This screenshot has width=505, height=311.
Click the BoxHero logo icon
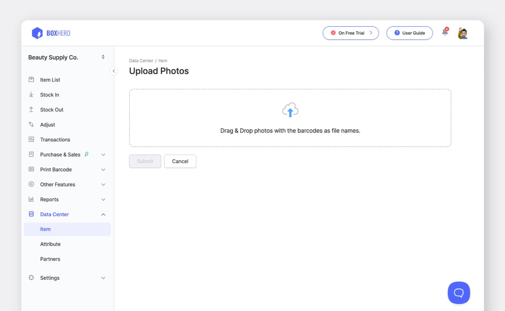tap(38, 33)
